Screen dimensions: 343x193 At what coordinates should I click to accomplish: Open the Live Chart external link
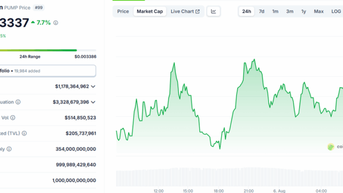click(185, 11)
